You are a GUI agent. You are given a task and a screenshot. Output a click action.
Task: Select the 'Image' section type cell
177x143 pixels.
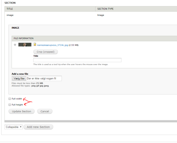[101, 15]
